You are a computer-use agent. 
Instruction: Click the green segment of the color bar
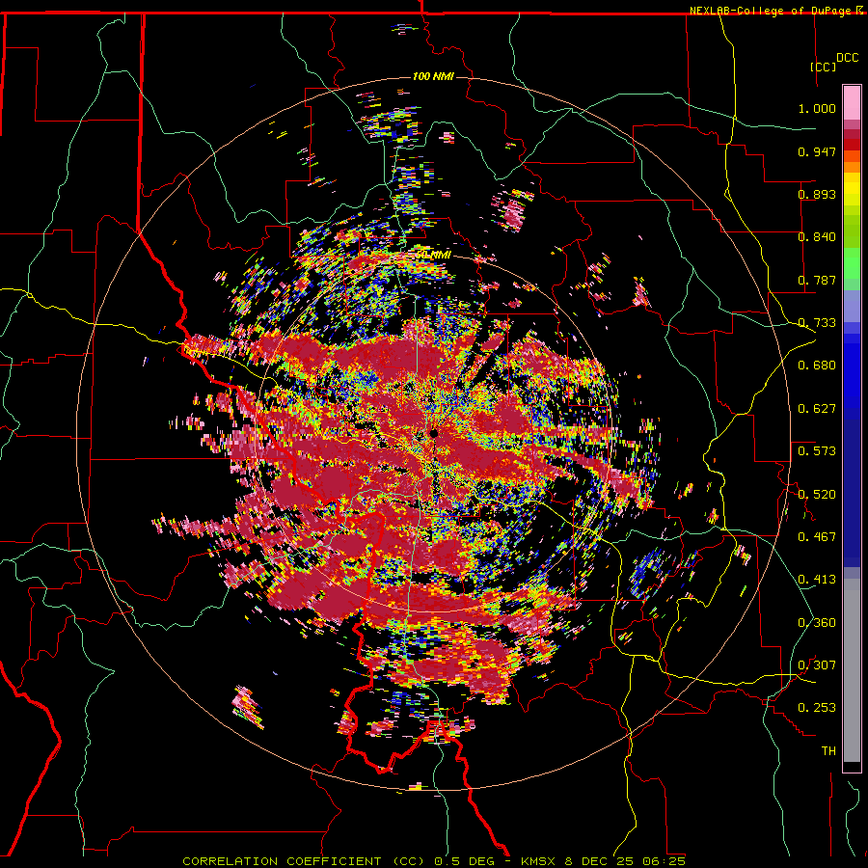coord(852,263)
